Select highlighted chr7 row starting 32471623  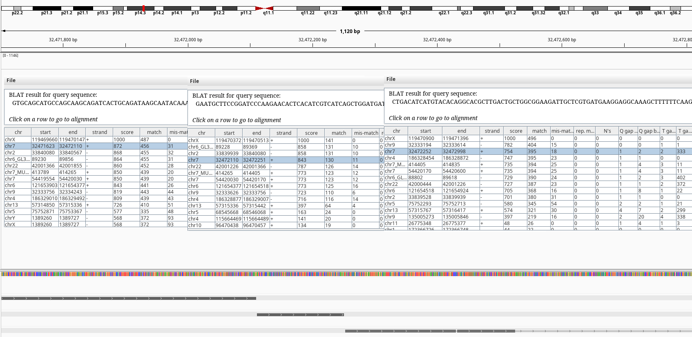pos(96,146)
